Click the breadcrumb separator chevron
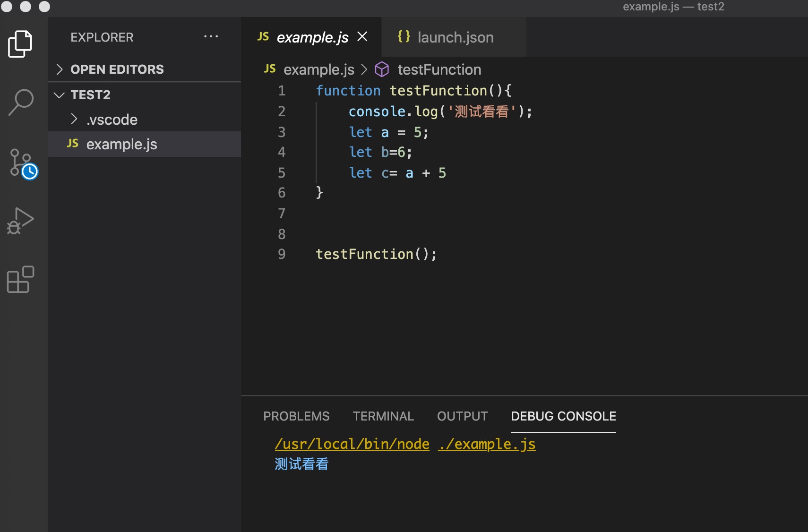Image resolution: width=808 pixels, height=532 pixels. click(x=364, y=69)
